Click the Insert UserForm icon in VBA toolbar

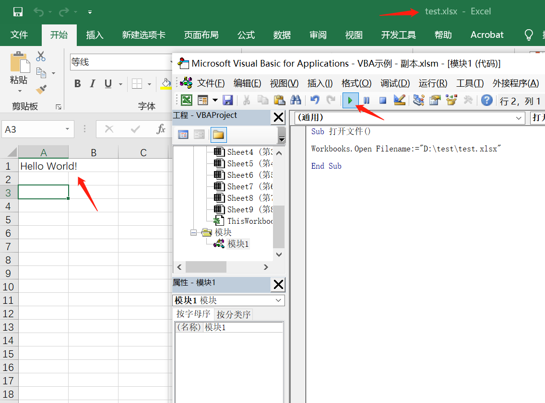pos(202,100)
